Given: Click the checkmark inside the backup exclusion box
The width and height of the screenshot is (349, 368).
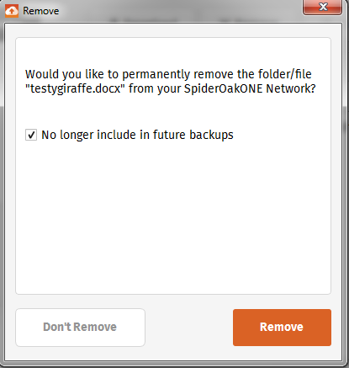Looking at the screenshot, I should point(31,135).
